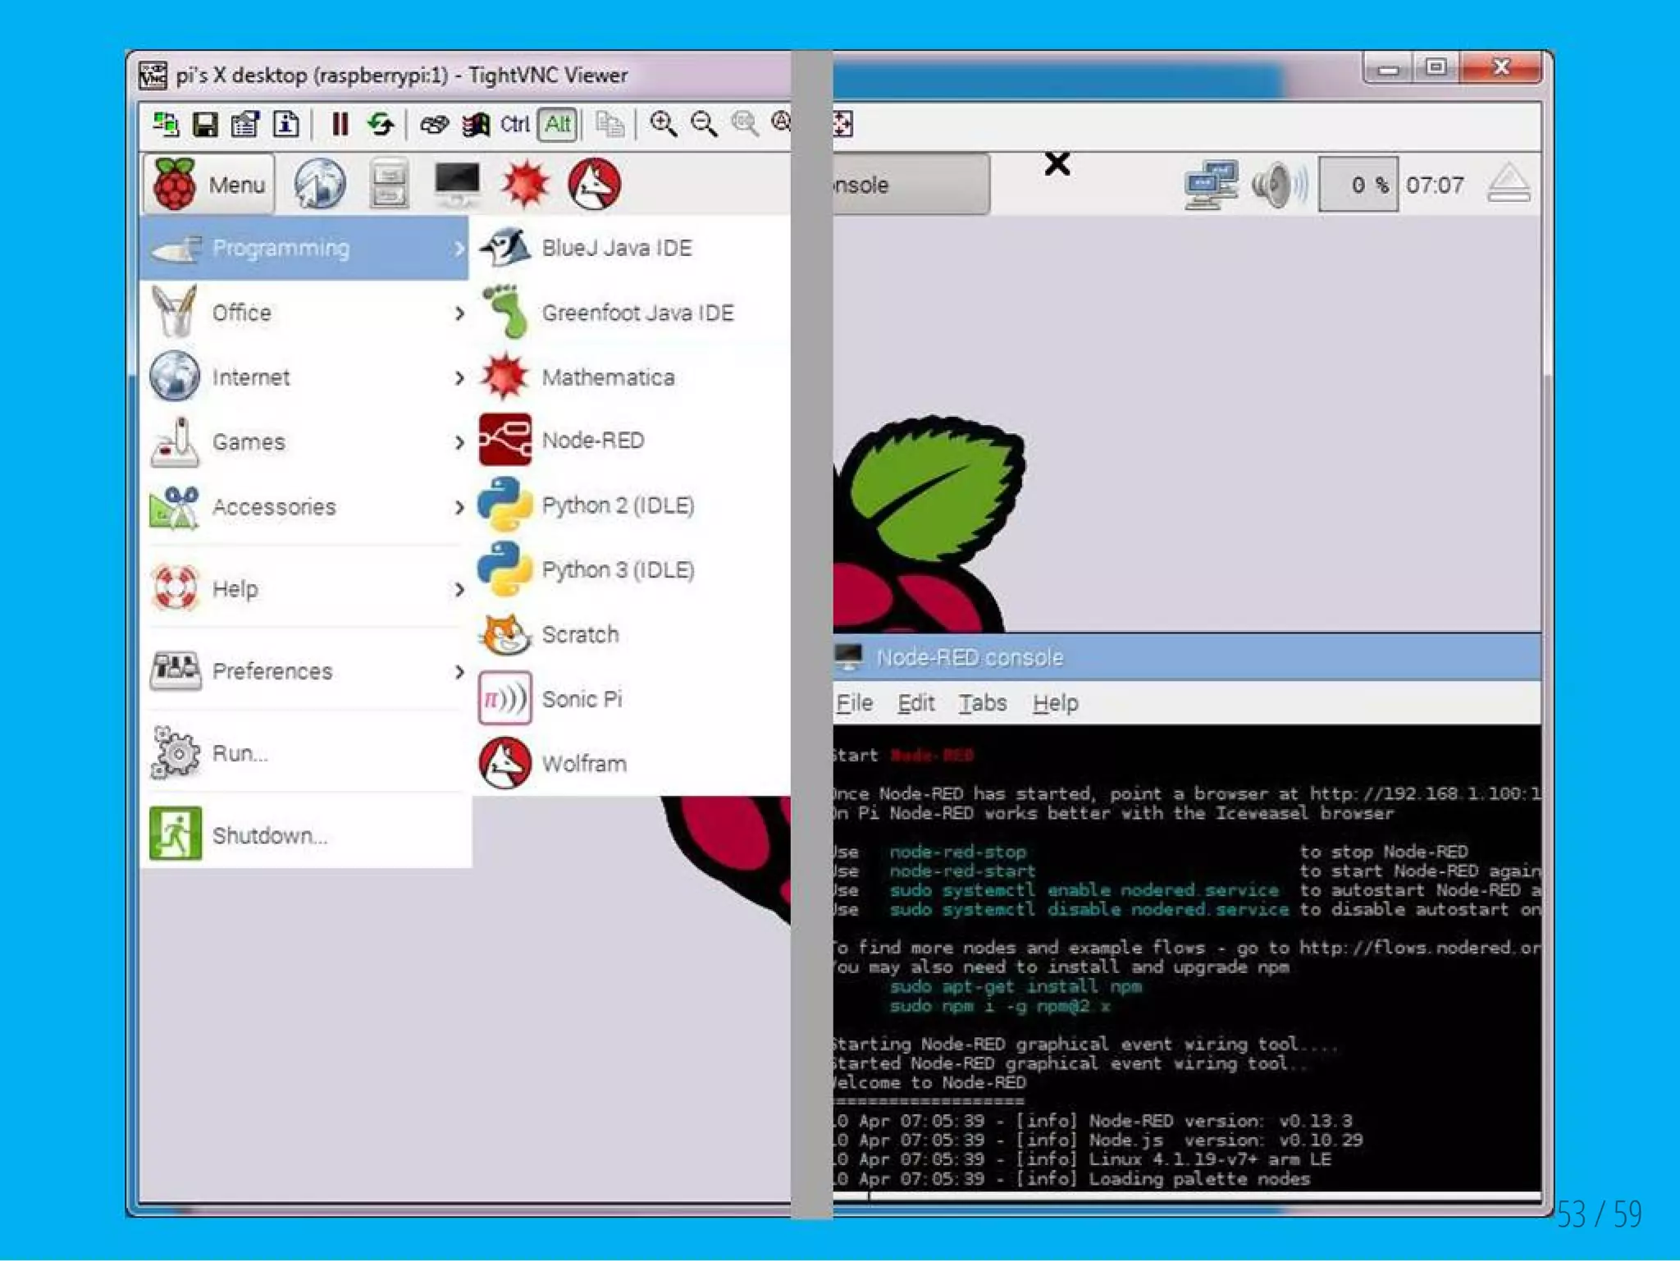Open the file manager panel icon
This screenshot has width=1680, height=1261.
pyautogui.click(x=388, y=184)
